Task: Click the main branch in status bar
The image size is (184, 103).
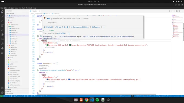Action: click(x=6, y=96)
